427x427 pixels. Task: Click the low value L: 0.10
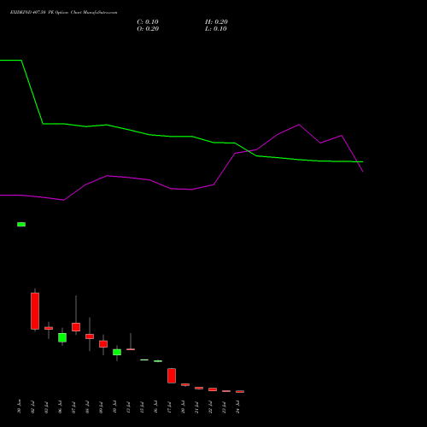pyautogui.click(x=216, y=29)
